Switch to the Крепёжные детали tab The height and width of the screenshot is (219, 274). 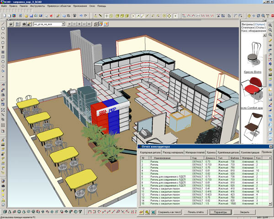click(228, 152)
